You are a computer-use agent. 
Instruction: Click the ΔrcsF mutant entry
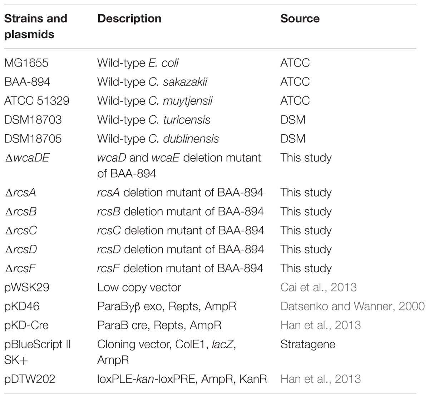(x=20, y=268)
